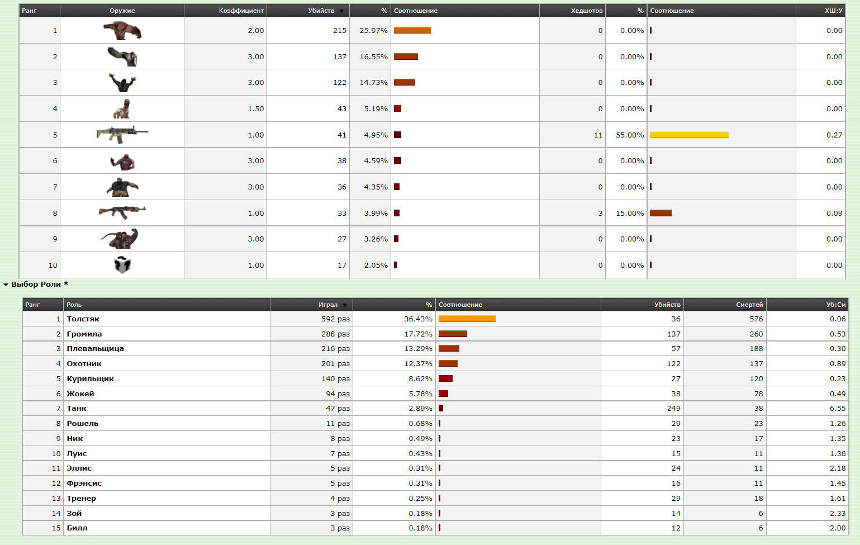
Task: Click the question-mark cube image in rank 10
Action: point(122,265)
